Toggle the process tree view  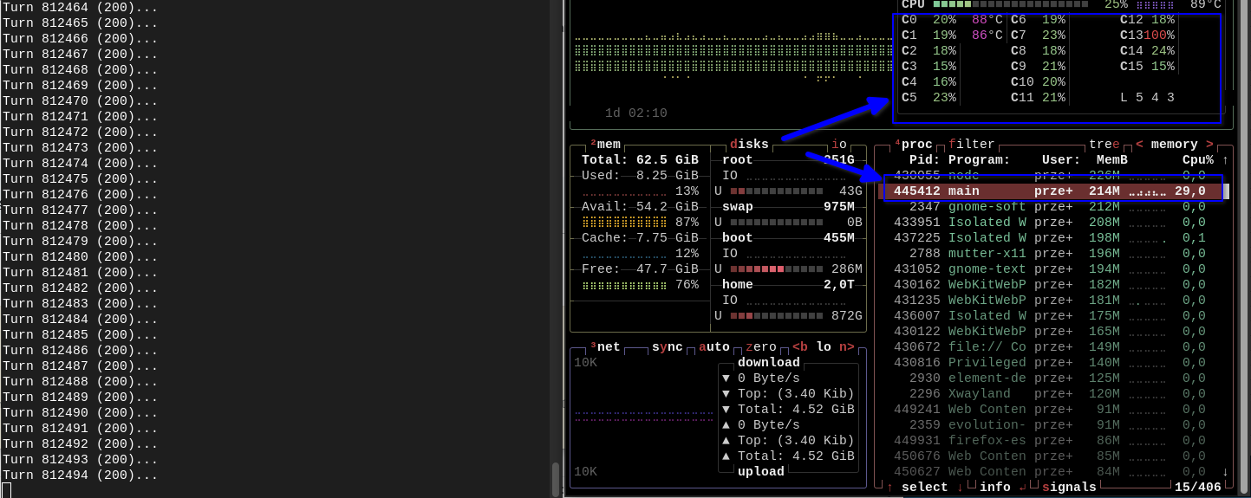pos(1104,145)
